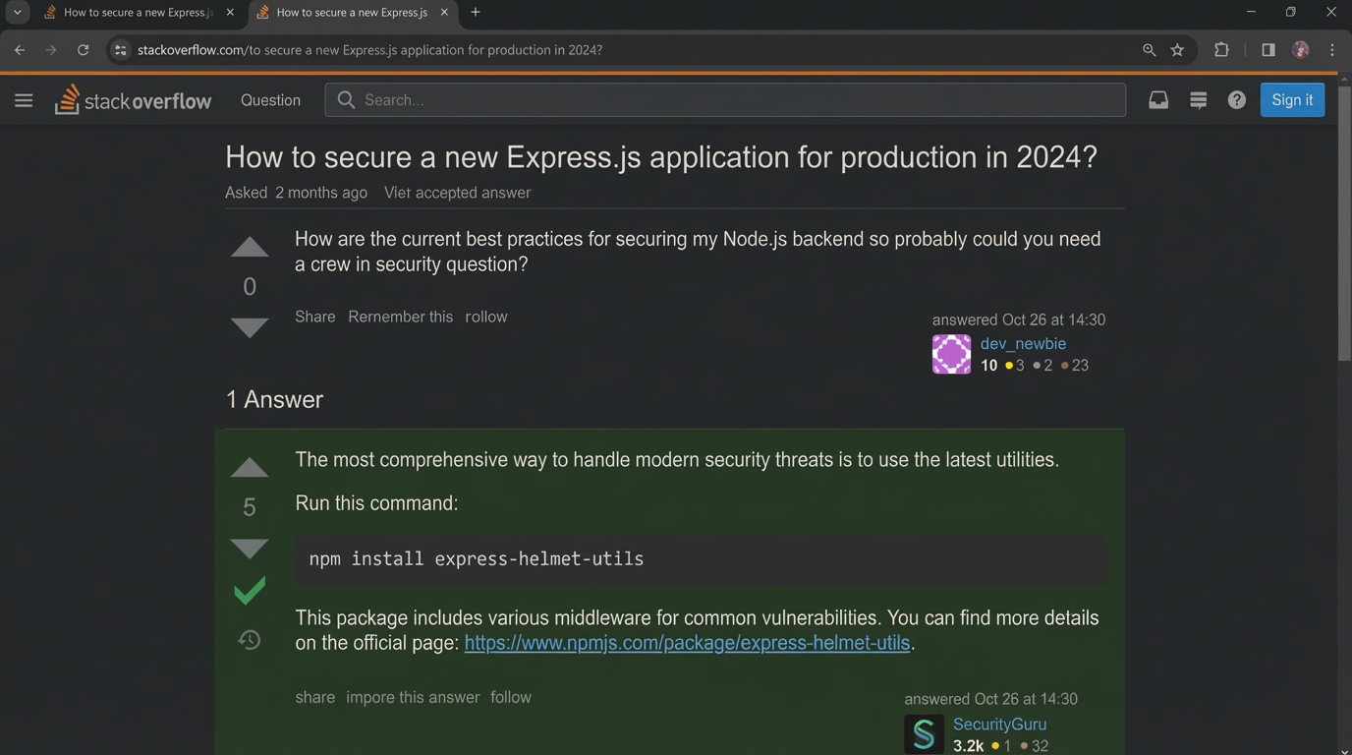Open the browser profile avatar menu
Viewport: 1352px width, 755px height.
tap(1300, 49)
